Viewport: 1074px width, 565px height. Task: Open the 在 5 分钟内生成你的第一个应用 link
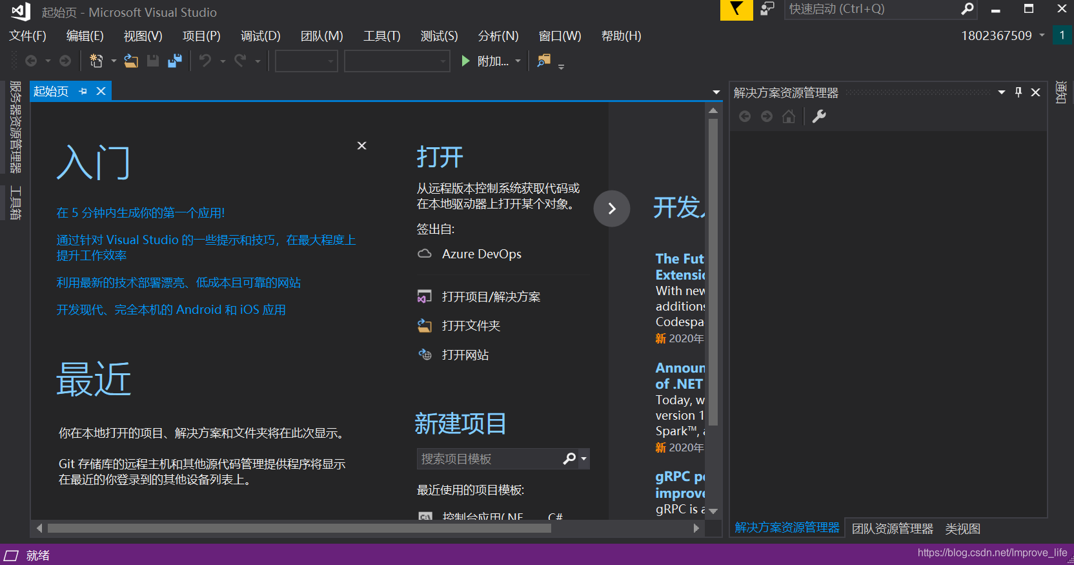pos(141,213)
